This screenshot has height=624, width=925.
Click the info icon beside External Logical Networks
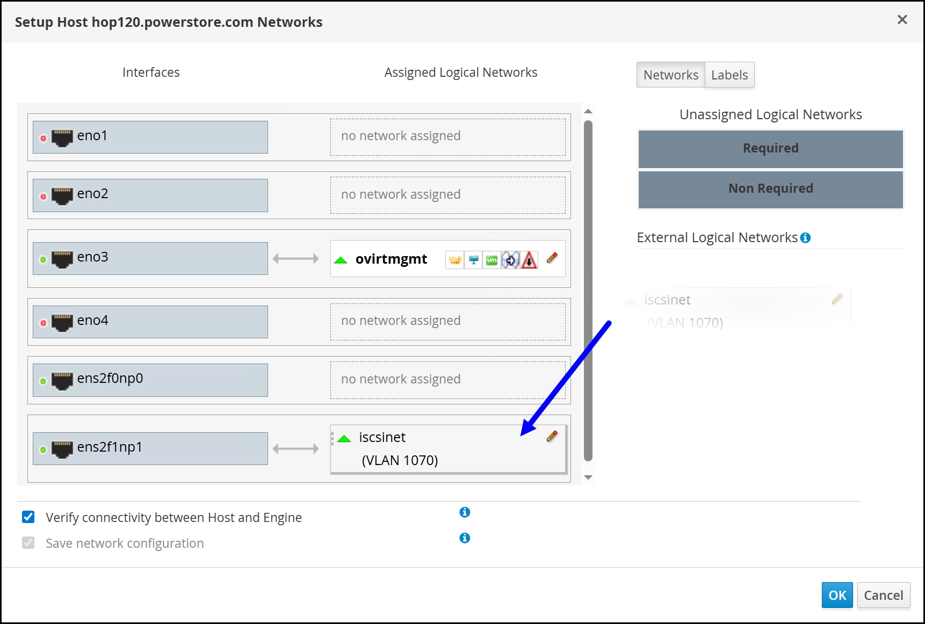tap(805, 237)
